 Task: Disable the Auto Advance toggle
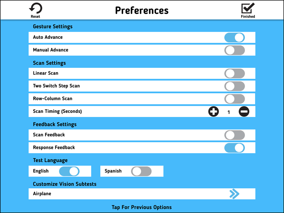point(234,37)
